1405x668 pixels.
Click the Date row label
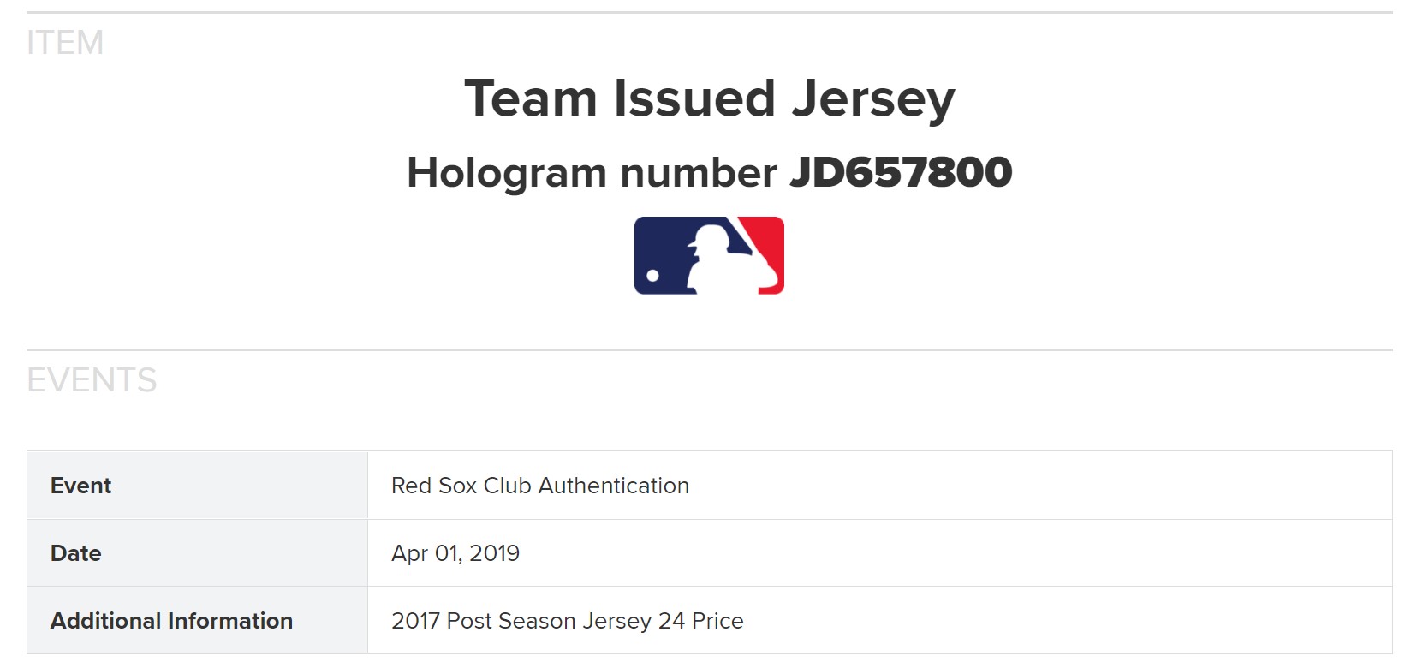[76, 553]
